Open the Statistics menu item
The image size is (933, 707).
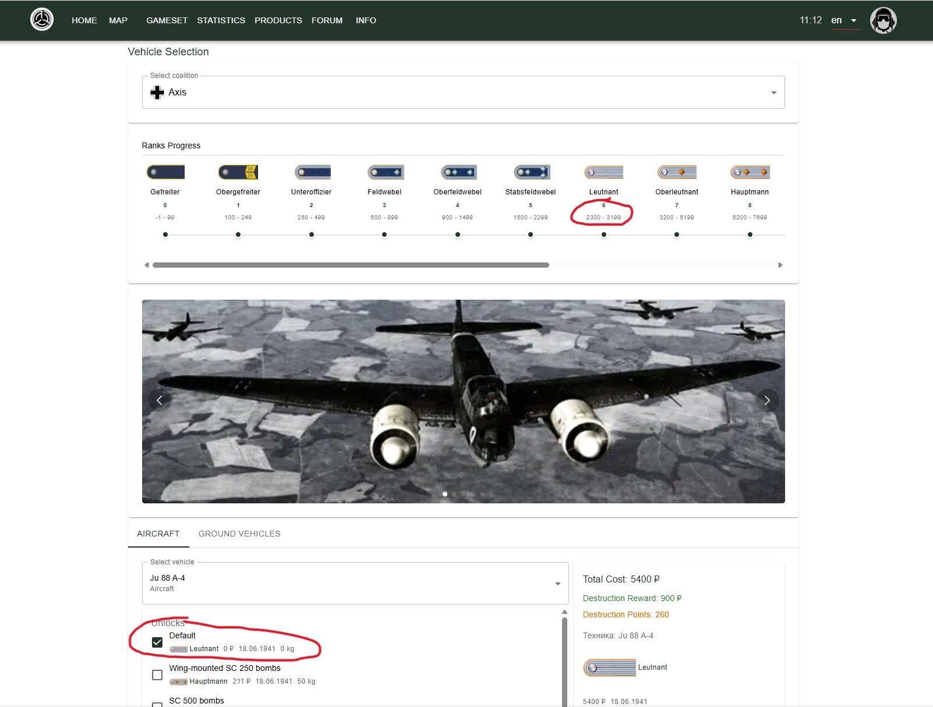[x=221, y=20]
